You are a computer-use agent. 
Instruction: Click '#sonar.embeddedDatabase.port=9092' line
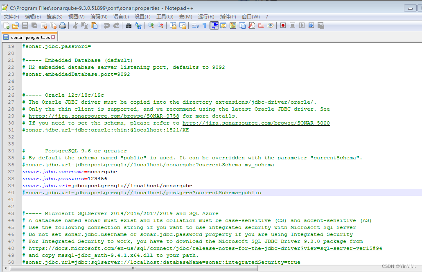click(76, 74)
